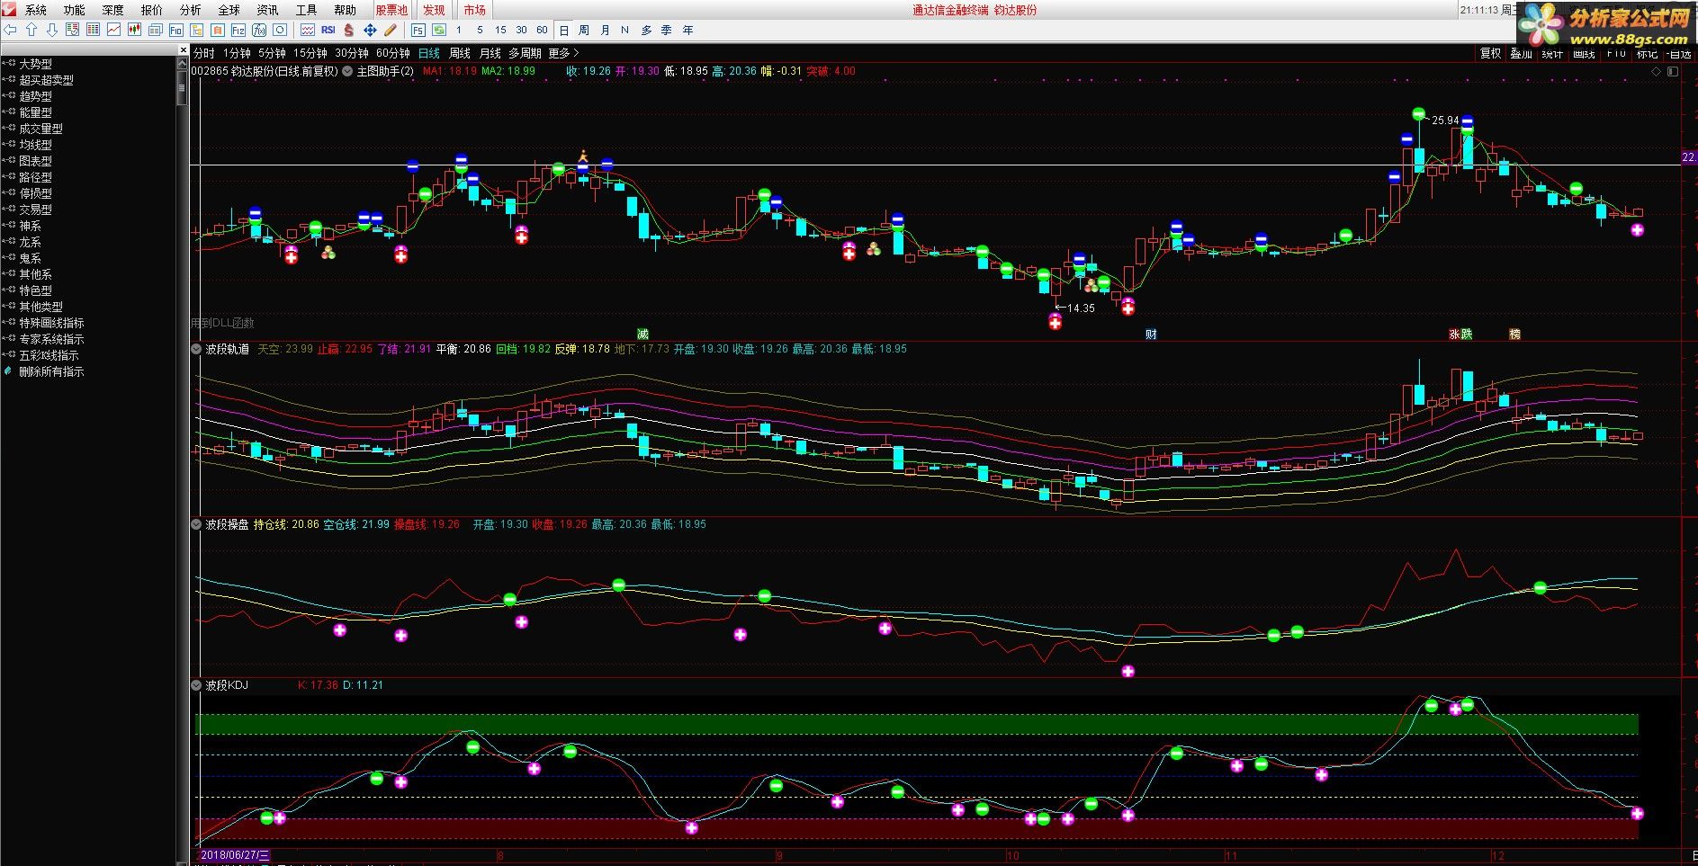This screenshot has width=1698, height=866.
Task: Click the 叠加 overlay button
Action: 1522,53
